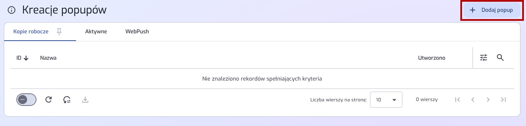
Task: Jump to last page arrow
Action: [503, 100]
